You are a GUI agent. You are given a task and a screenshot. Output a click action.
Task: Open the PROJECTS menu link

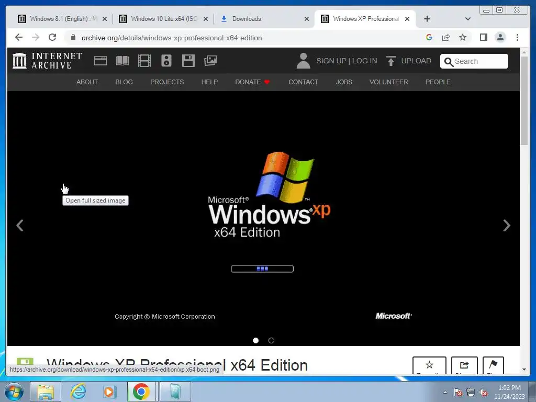pyautogui.click(x=167, y=82)
